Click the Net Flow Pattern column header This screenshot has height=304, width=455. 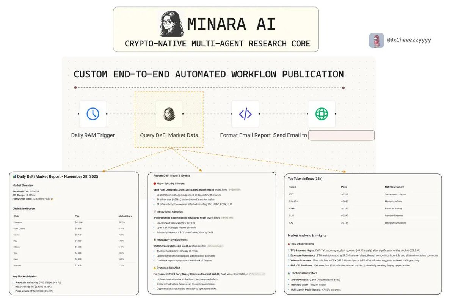coord(394,187)
